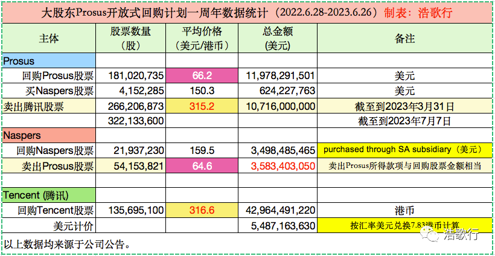Select cell with value 5,487,163,630

point(278,226)
